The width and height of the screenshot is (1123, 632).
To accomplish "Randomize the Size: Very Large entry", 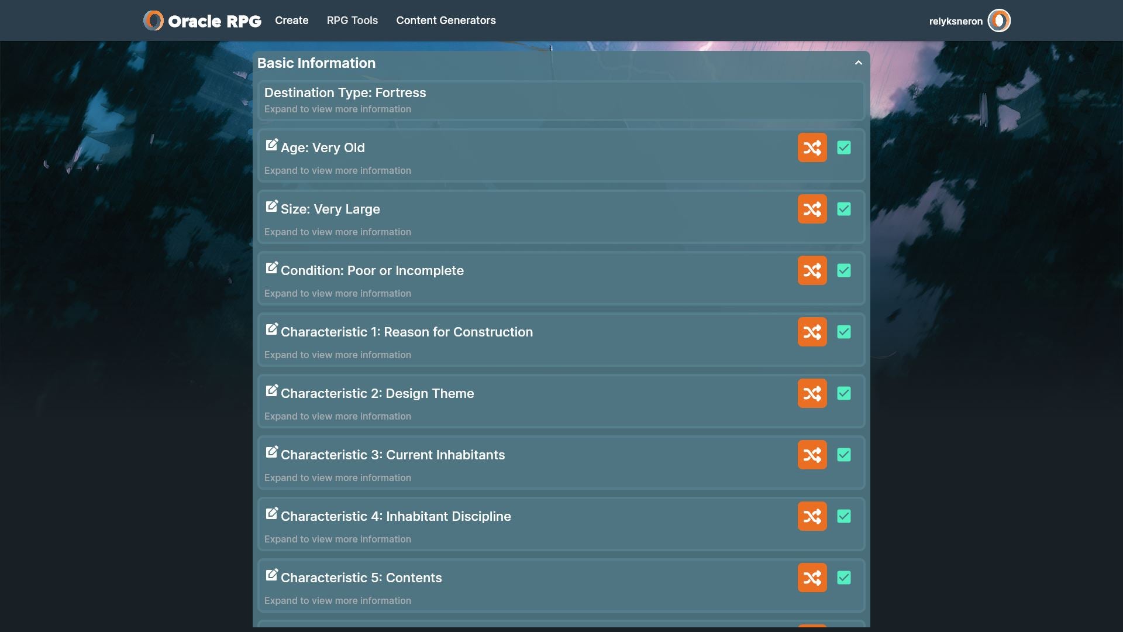I will click(812, 209).
